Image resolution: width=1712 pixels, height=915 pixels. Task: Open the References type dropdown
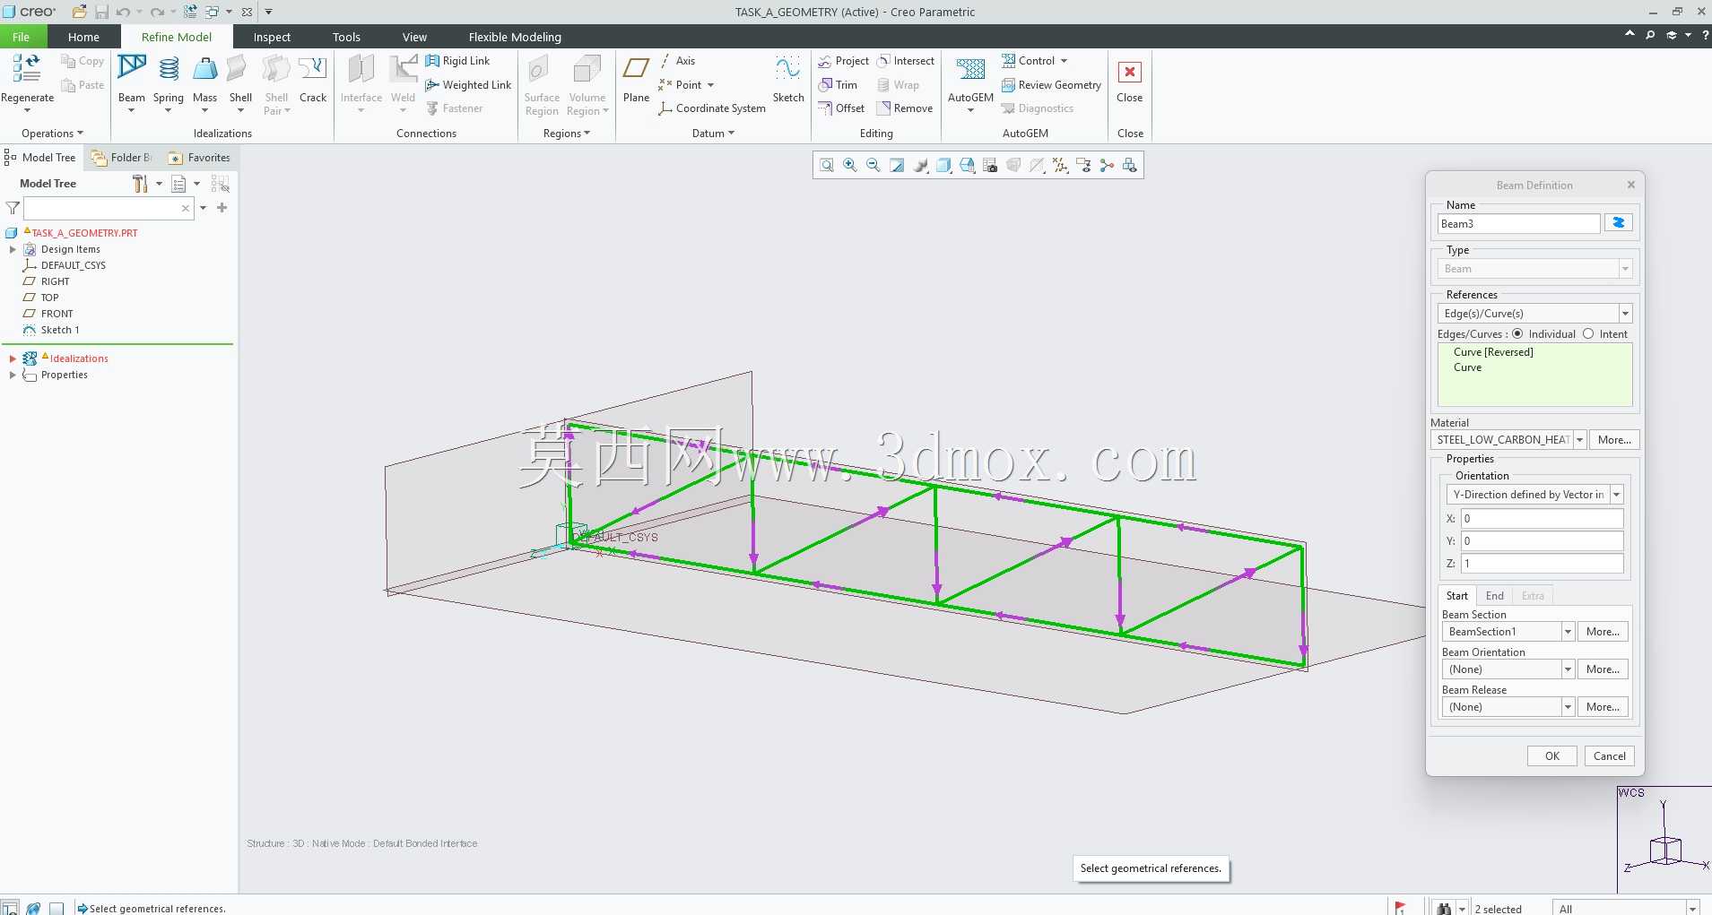1624,314
